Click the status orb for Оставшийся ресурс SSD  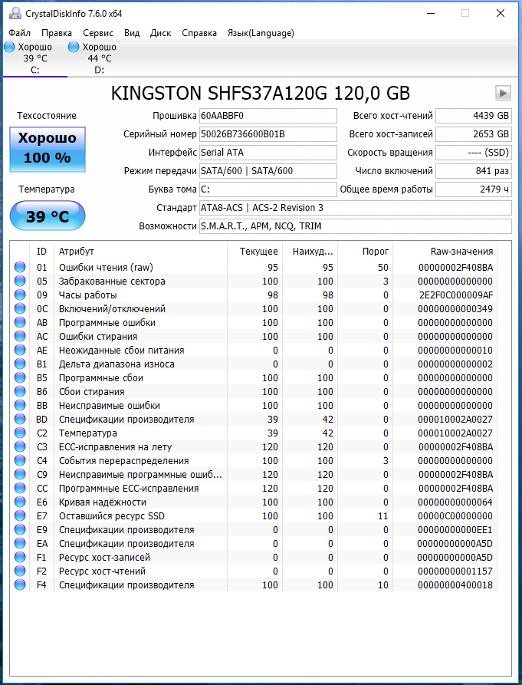click(x=20, y=516)
